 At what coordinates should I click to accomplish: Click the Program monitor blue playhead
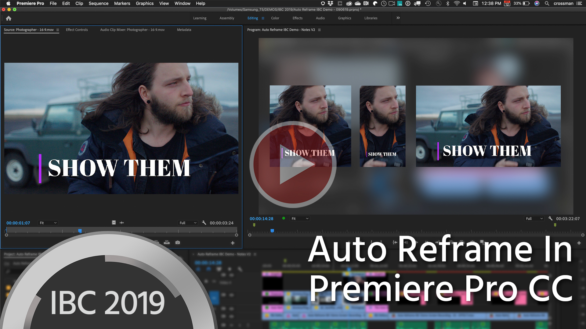[272, 231]
